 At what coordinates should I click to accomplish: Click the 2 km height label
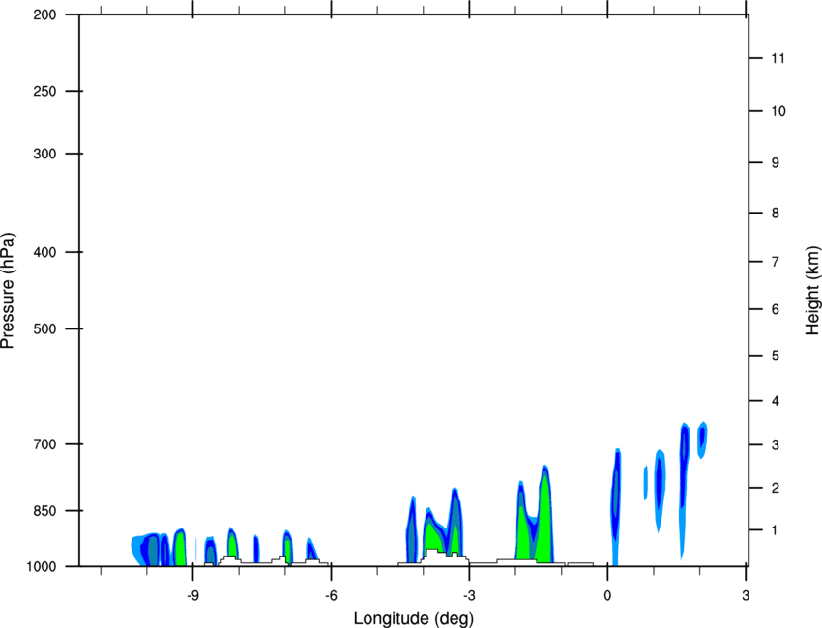click(x=776, y=488)
